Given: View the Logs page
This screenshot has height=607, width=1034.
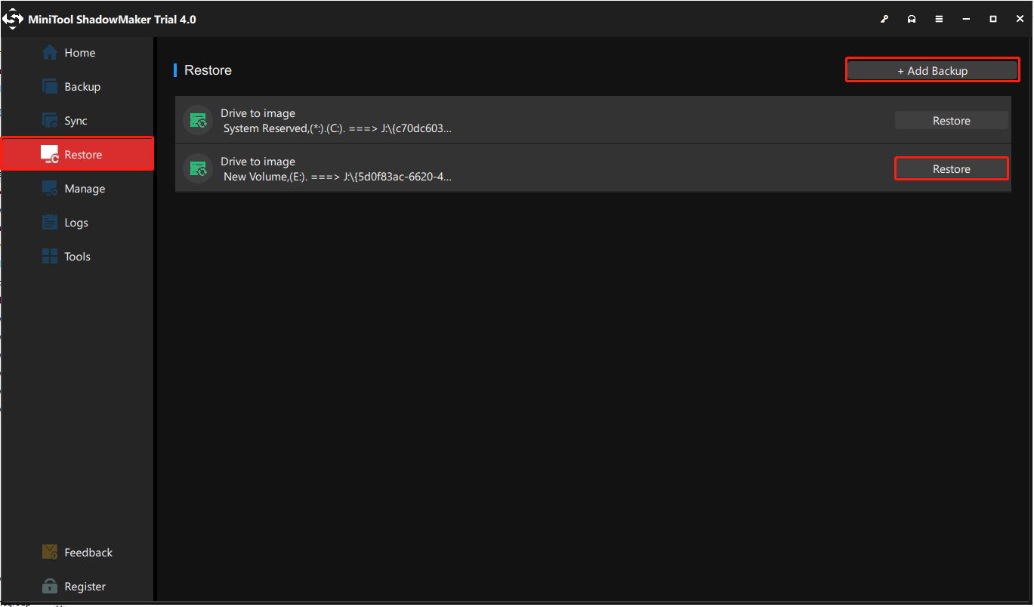Looking at the screenshot, I should click(x=76, y=223).
